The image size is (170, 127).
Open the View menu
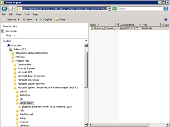point(18,15)
